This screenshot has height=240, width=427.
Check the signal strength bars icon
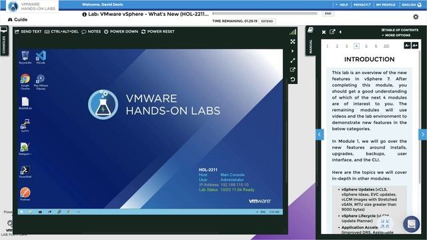tap(293, 32)
